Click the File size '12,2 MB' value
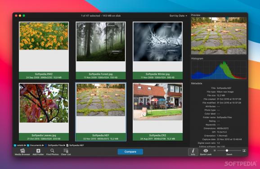 (221, 96)
